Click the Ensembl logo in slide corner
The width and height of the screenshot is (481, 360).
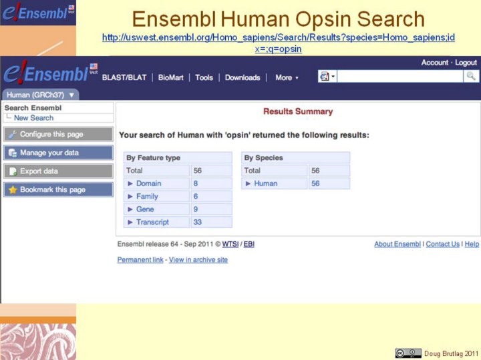point(38,13)
